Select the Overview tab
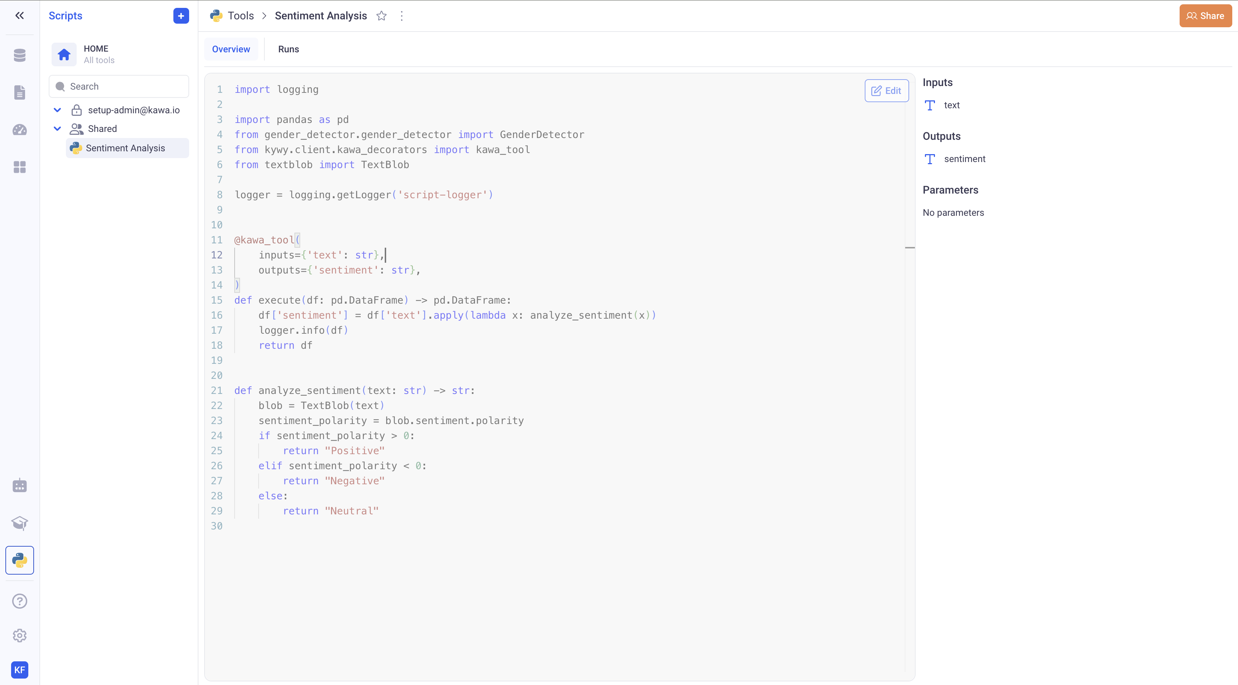 231,49
